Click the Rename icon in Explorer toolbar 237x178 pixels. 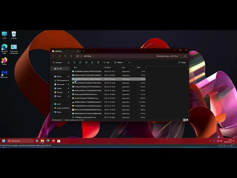(86, 62)
